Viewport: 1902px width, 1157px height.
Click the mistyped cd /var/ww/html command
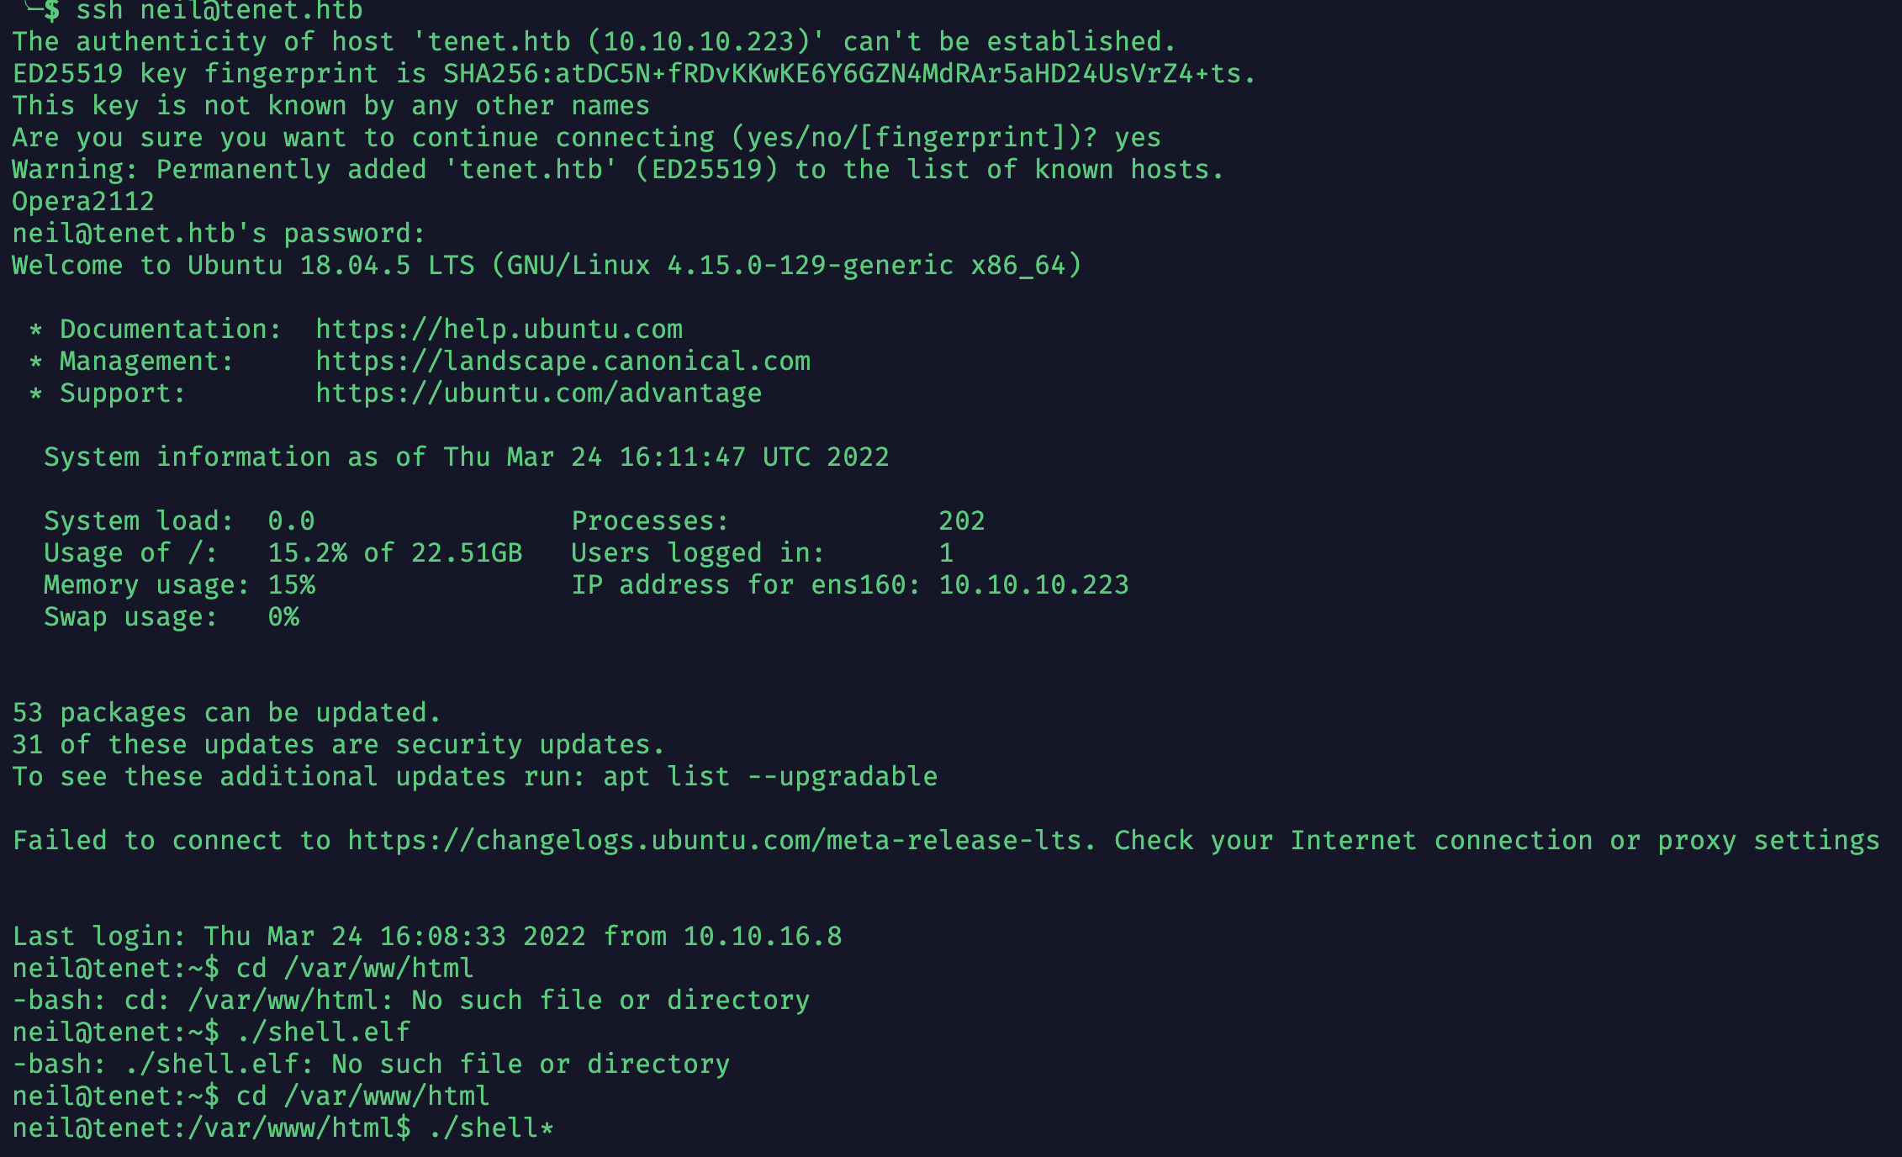355,969
